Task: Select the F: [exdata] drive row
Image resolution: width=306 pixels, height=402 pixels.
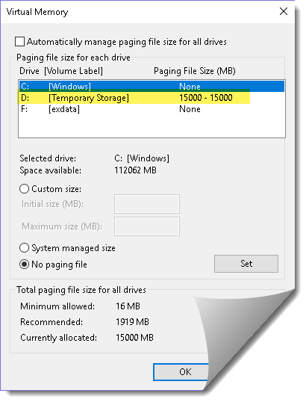Action: 152,109
